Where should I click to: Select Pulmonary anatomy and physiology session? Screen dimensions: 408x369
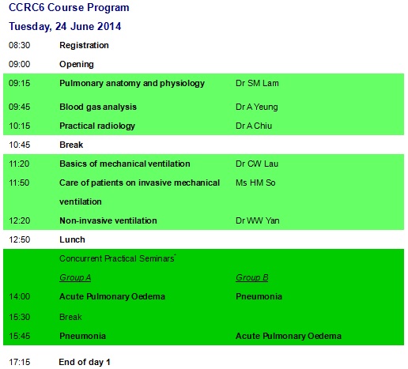[132, 83]
